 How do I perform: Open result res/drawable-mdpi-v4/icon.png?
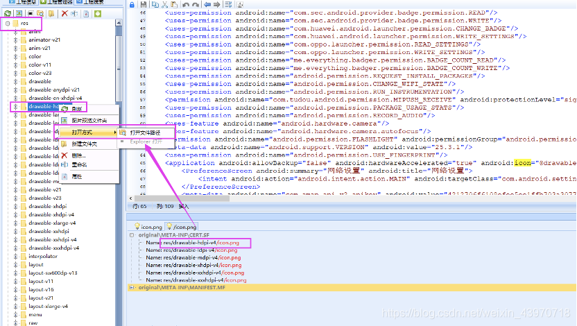(193, 257)
